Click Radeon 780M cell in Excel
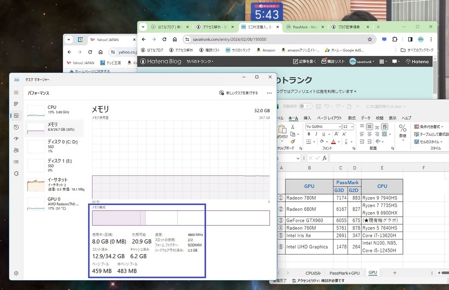Viewport: 449px width, 290px height. click(309, 198)
